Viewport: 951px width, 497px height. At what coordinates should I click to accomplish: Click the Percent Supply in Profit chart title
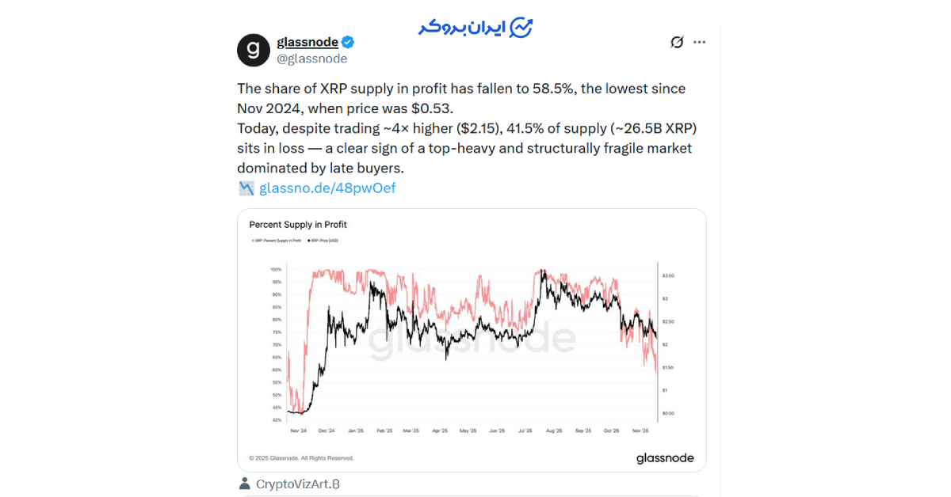coord(297,225)
